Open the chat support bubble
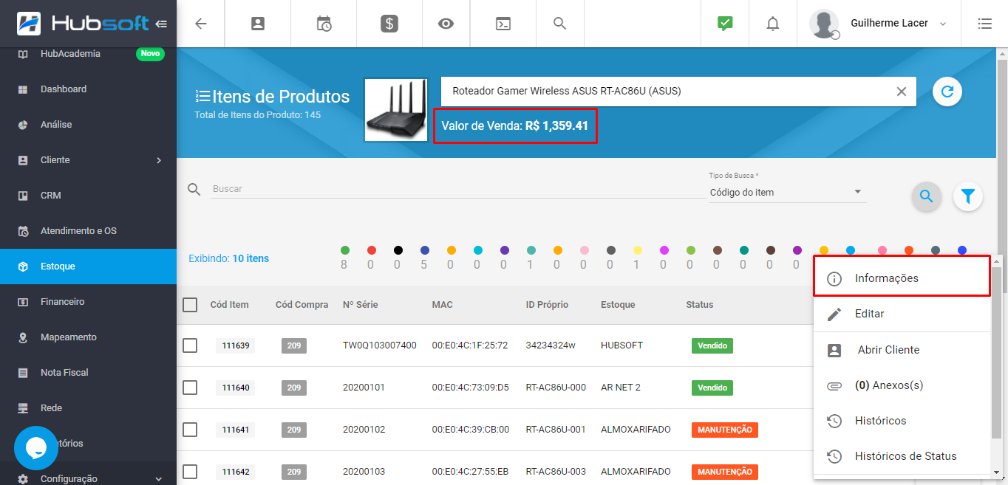 pyautogui.click(x=36, y=448)
